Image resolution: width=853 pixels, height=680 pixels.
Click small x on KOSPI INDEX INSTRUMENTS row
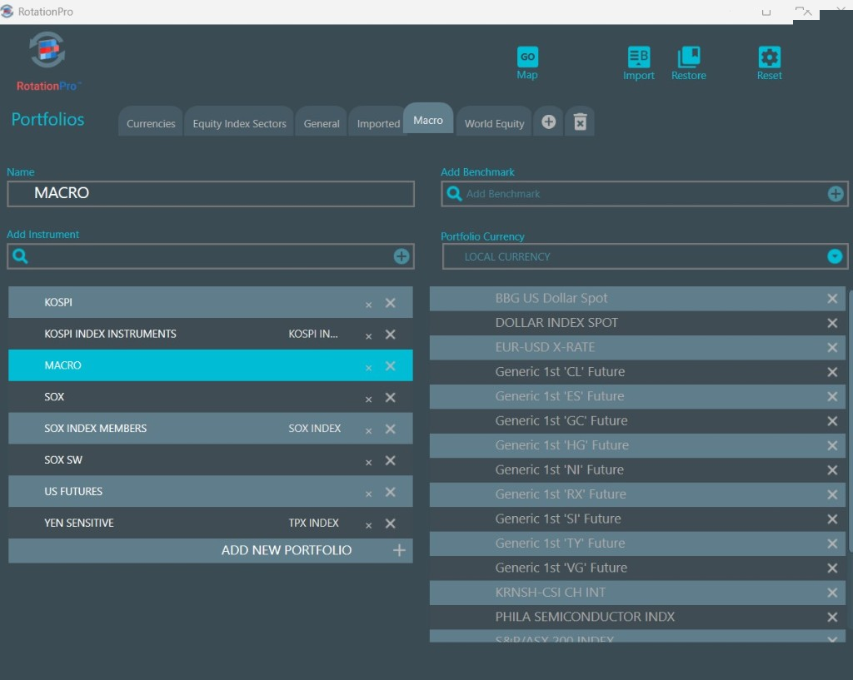coord(368,336)
